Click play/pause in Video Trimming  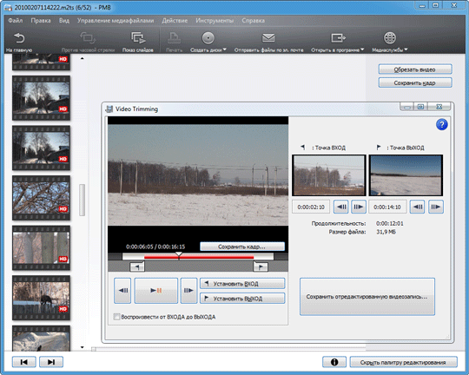point(155,291)
